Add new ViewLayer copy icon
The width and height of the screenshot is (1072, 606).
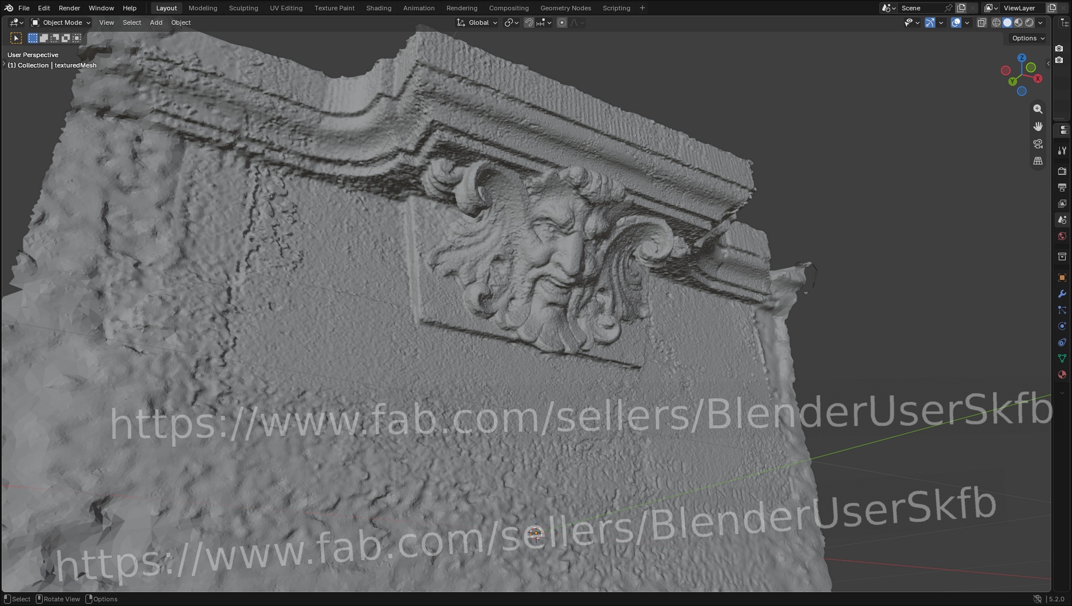point(1051,8)
